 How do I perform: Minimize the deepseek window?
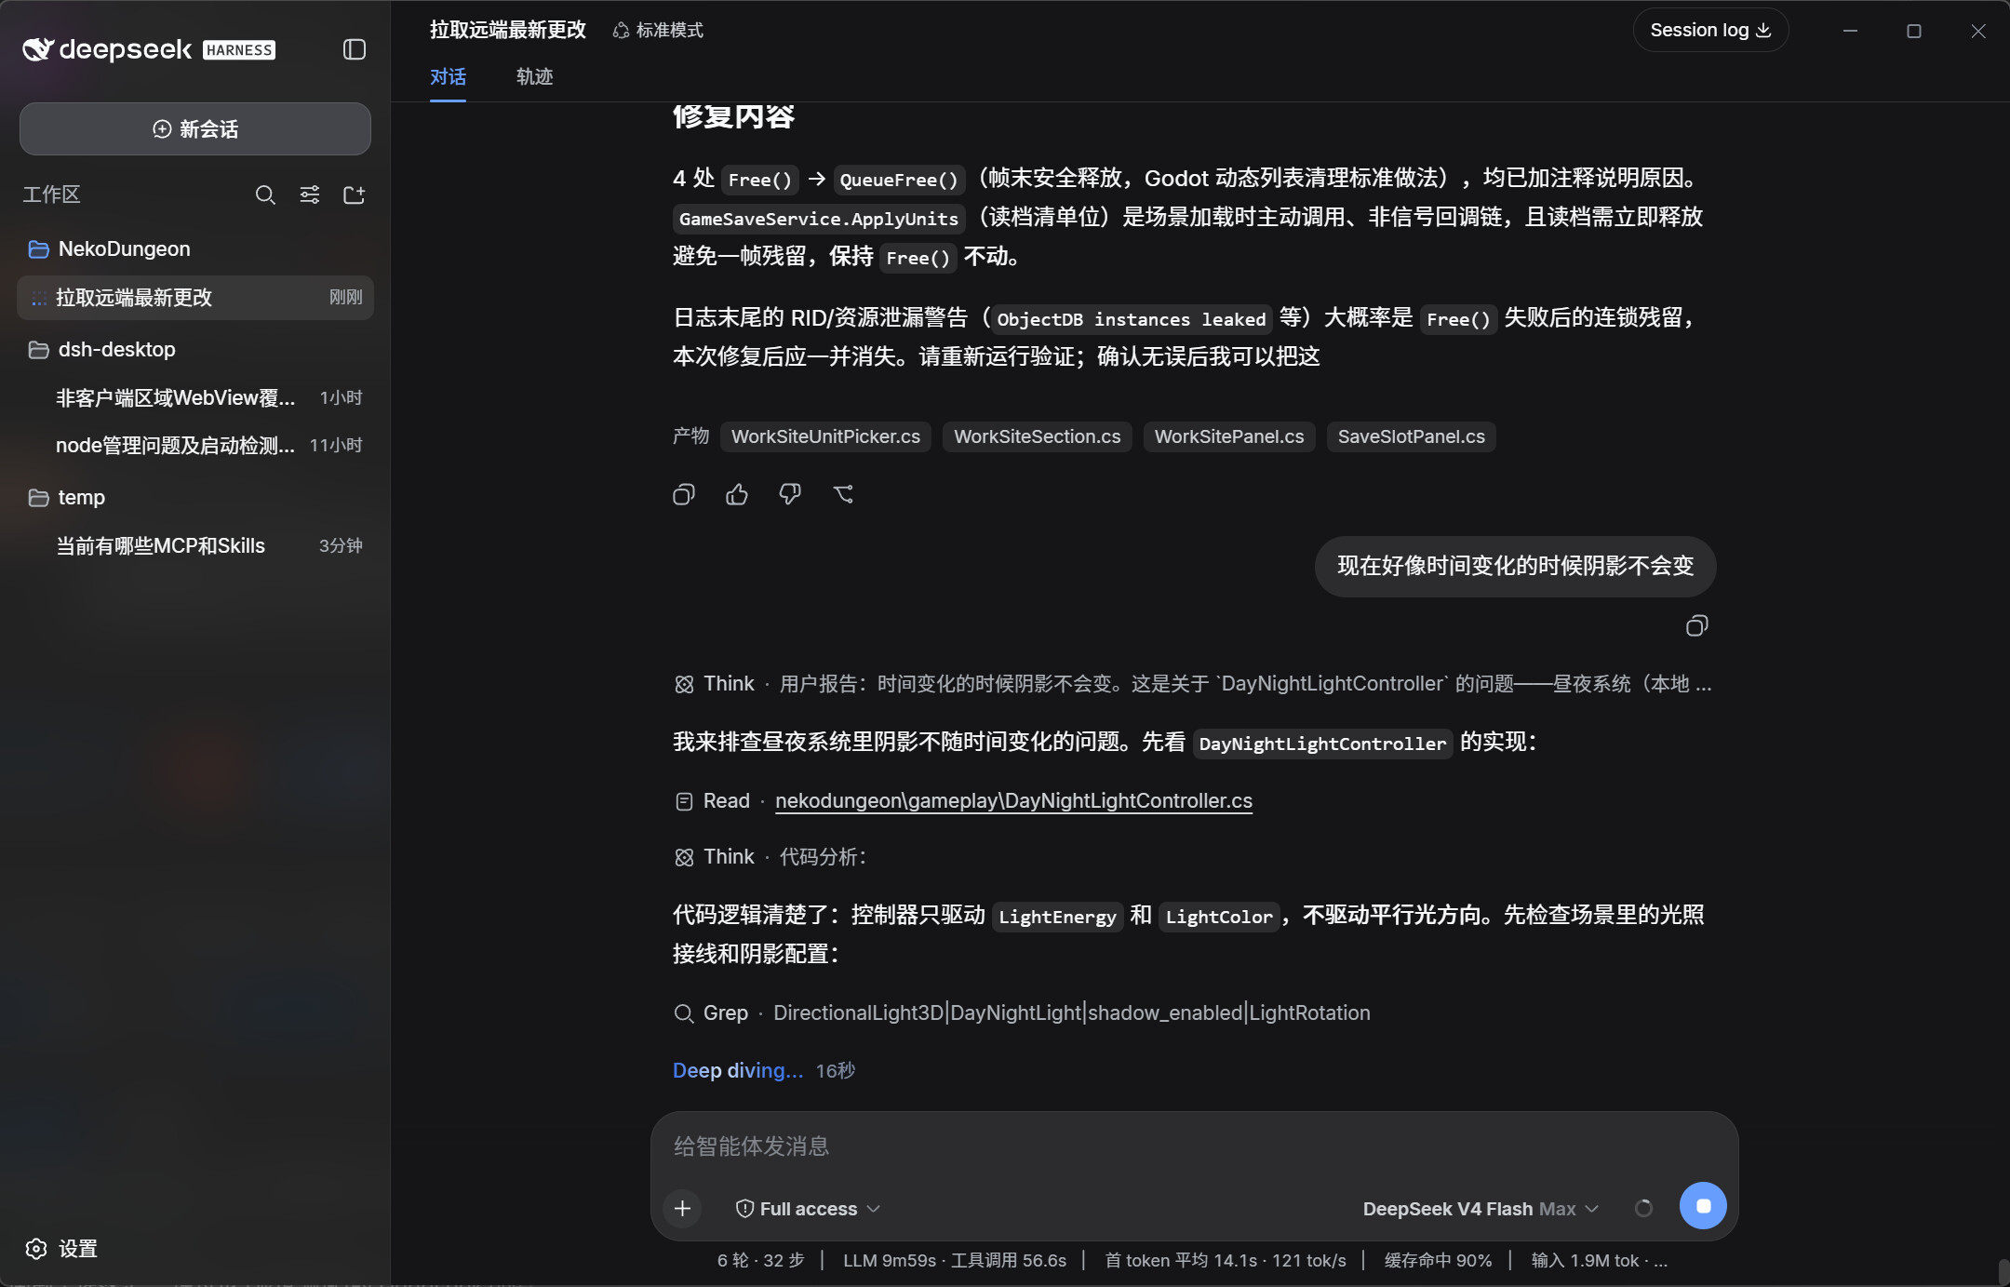1850,31
